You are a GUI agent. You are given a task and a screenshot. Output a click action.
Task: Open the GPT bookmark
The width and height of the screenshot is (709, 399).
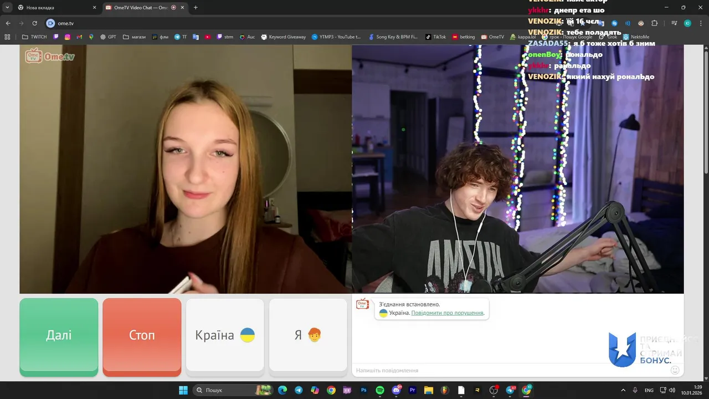point(108,37)
